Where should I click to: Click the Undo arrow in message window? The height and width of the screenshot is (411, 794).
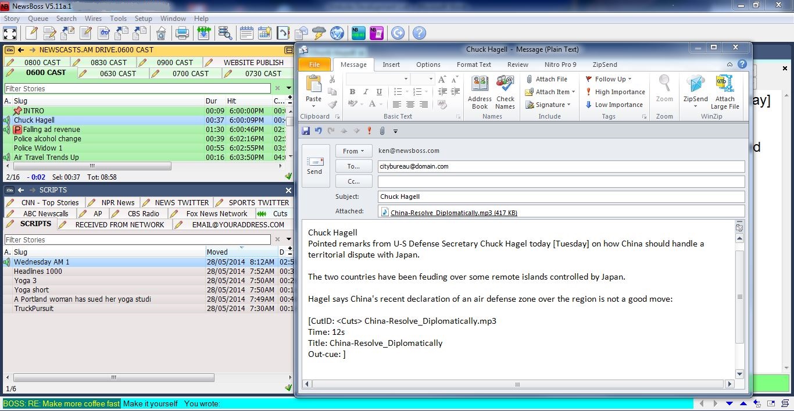point(319,131)
